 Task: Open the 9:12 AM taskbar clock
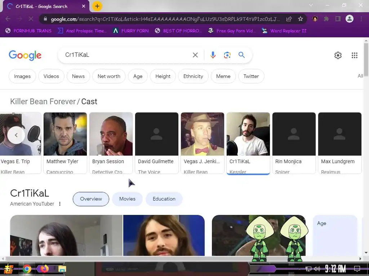335,268
